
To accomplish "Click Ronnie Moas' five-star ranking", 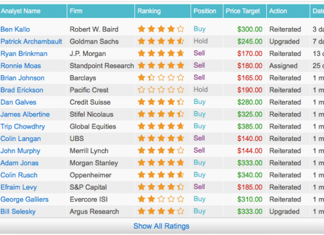I will click(x=161, y=65).
